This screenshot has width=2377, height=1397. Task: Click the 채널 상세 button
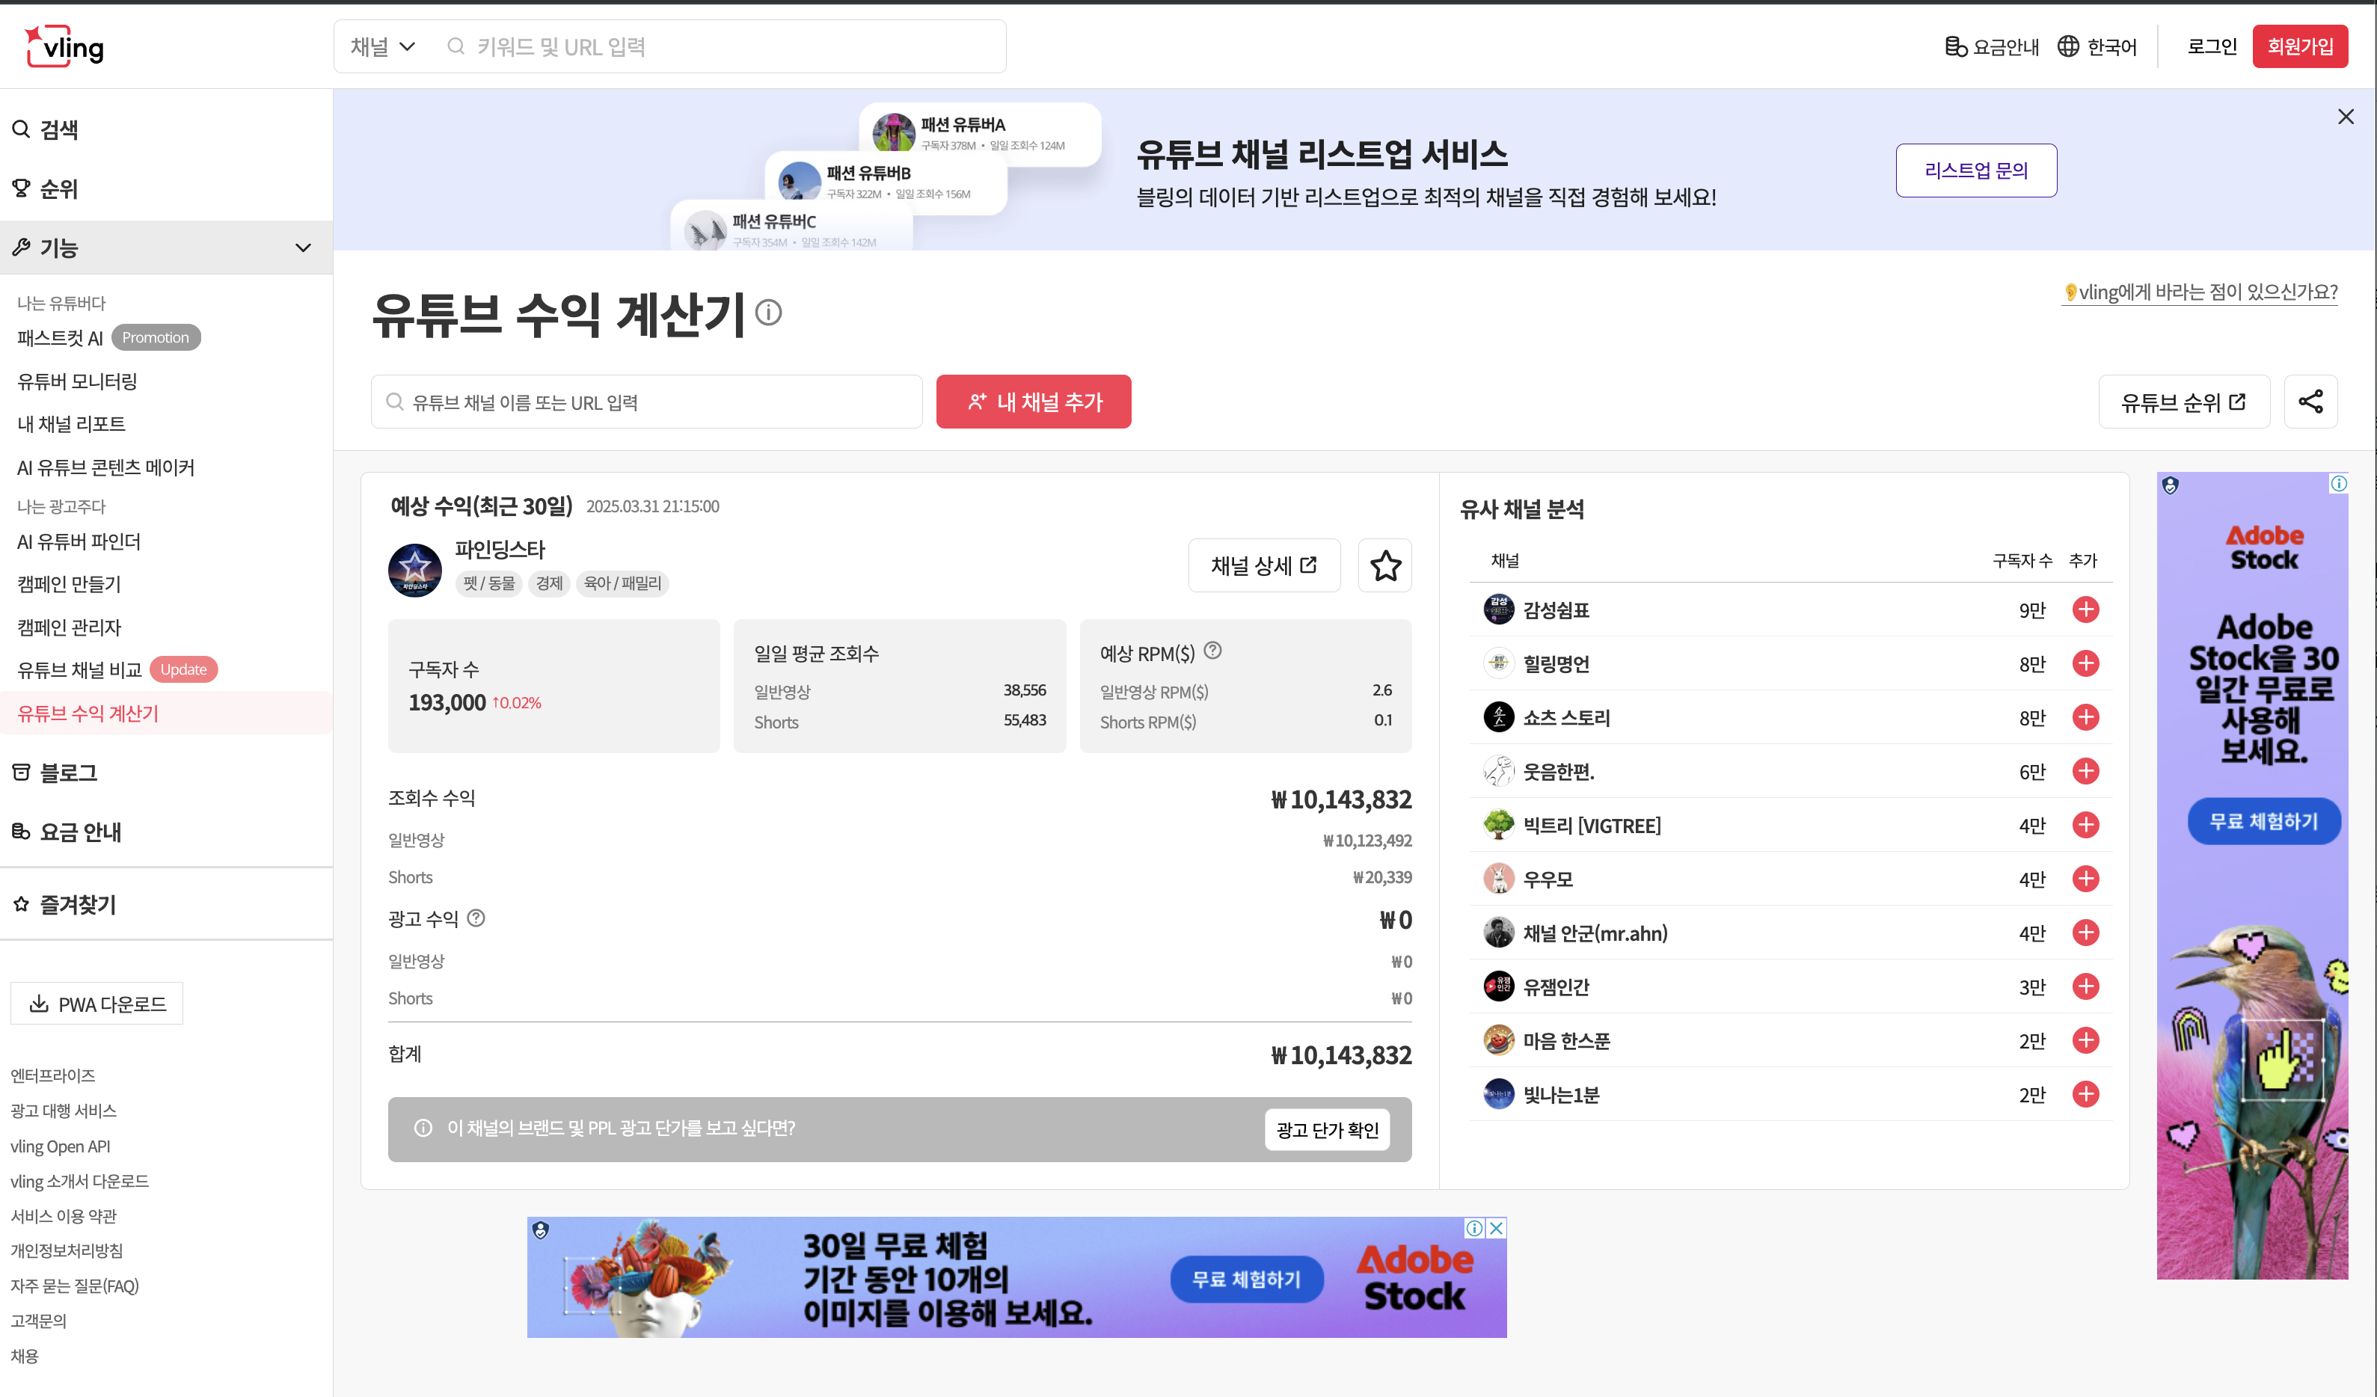point(1264,566)
